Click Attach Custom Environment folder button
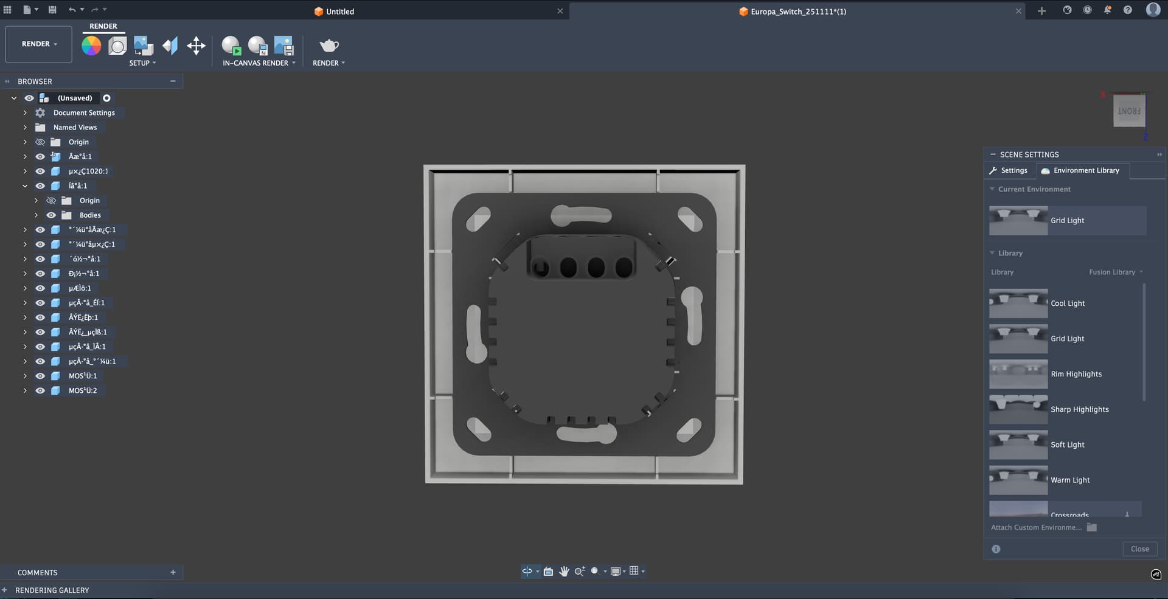Image resolution: width=1168 pixels, height=599 pixels. tap(1092, 528)
